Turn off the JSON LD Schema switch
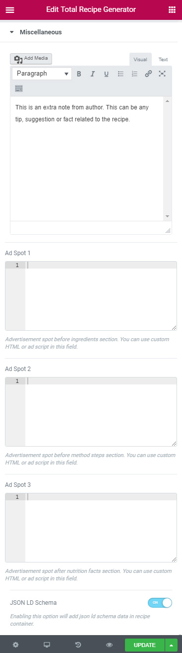This screenshot has width=182, height=653. pos(160,602)
